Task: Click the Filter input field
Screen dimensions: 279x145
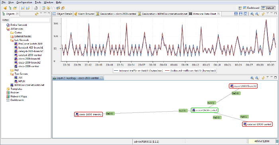Action: [30, 20]
